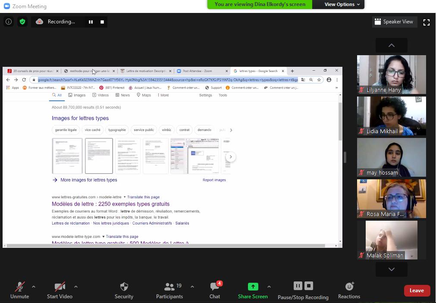The image size is (436, 303).
Task: Click the green encryption shield icon
Action: [22, 22]
